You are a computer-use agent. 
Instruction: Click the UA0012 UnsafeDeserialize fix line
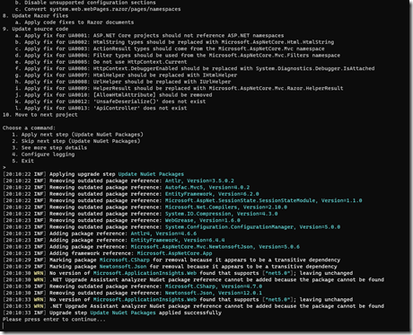tap(110, 101)
